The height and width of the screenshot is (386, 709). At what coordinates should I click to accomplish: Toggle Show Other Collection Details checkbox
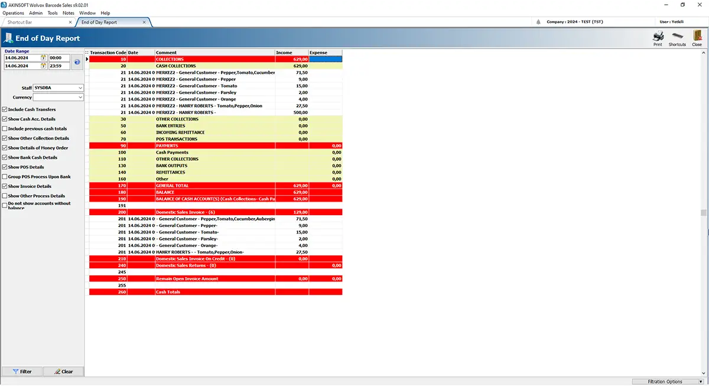(x=5, y=138)
